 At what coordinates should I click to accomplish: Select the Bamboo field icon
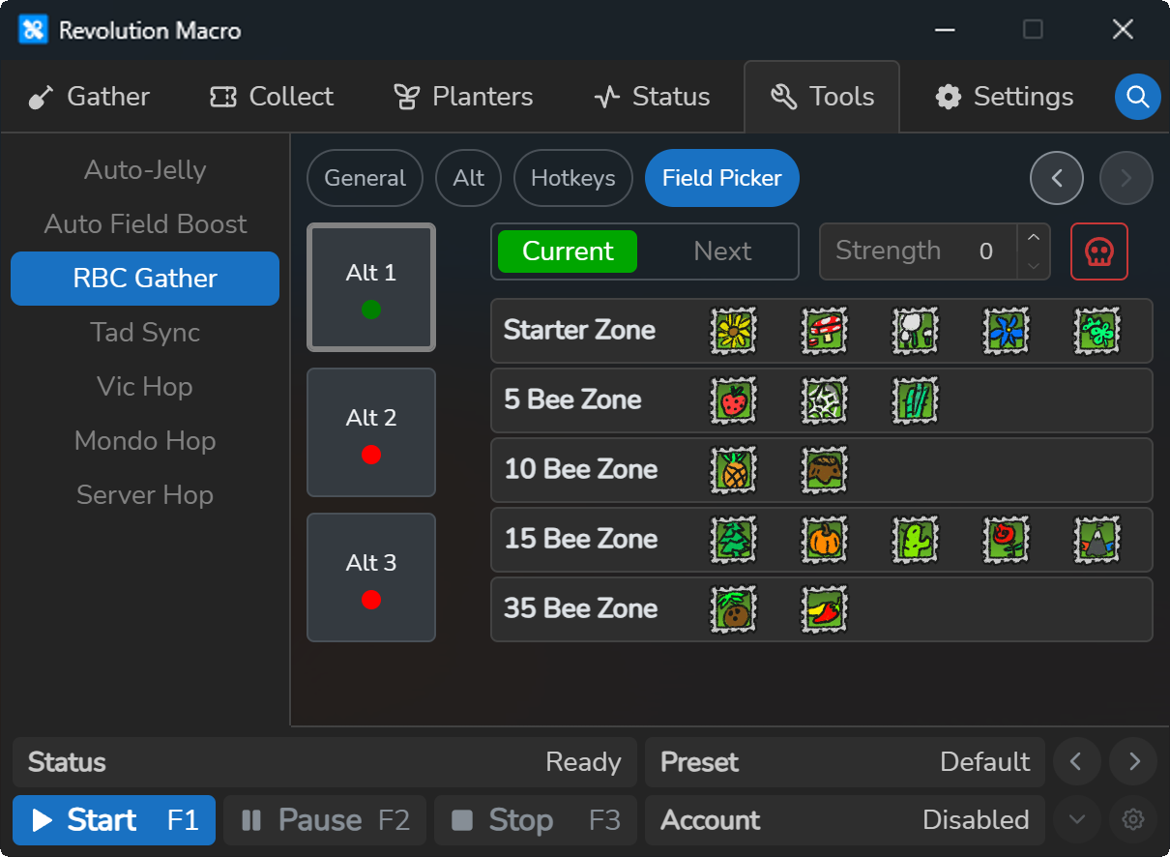point(916,400)
